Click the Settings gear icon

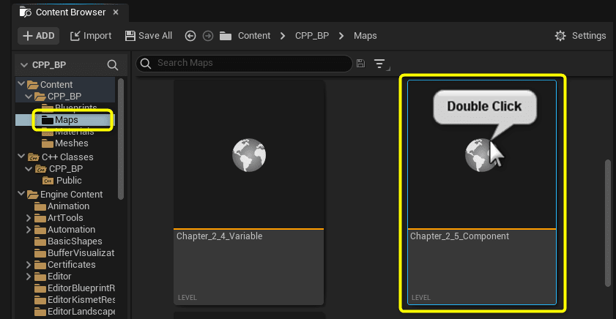pos(560,36)
